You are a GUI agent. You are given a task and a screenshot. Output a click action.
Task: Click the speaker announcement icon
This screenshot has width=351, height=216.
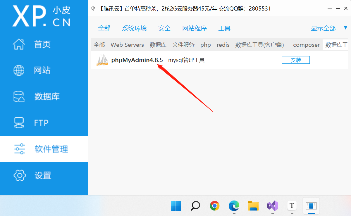[x=93, y=8]
